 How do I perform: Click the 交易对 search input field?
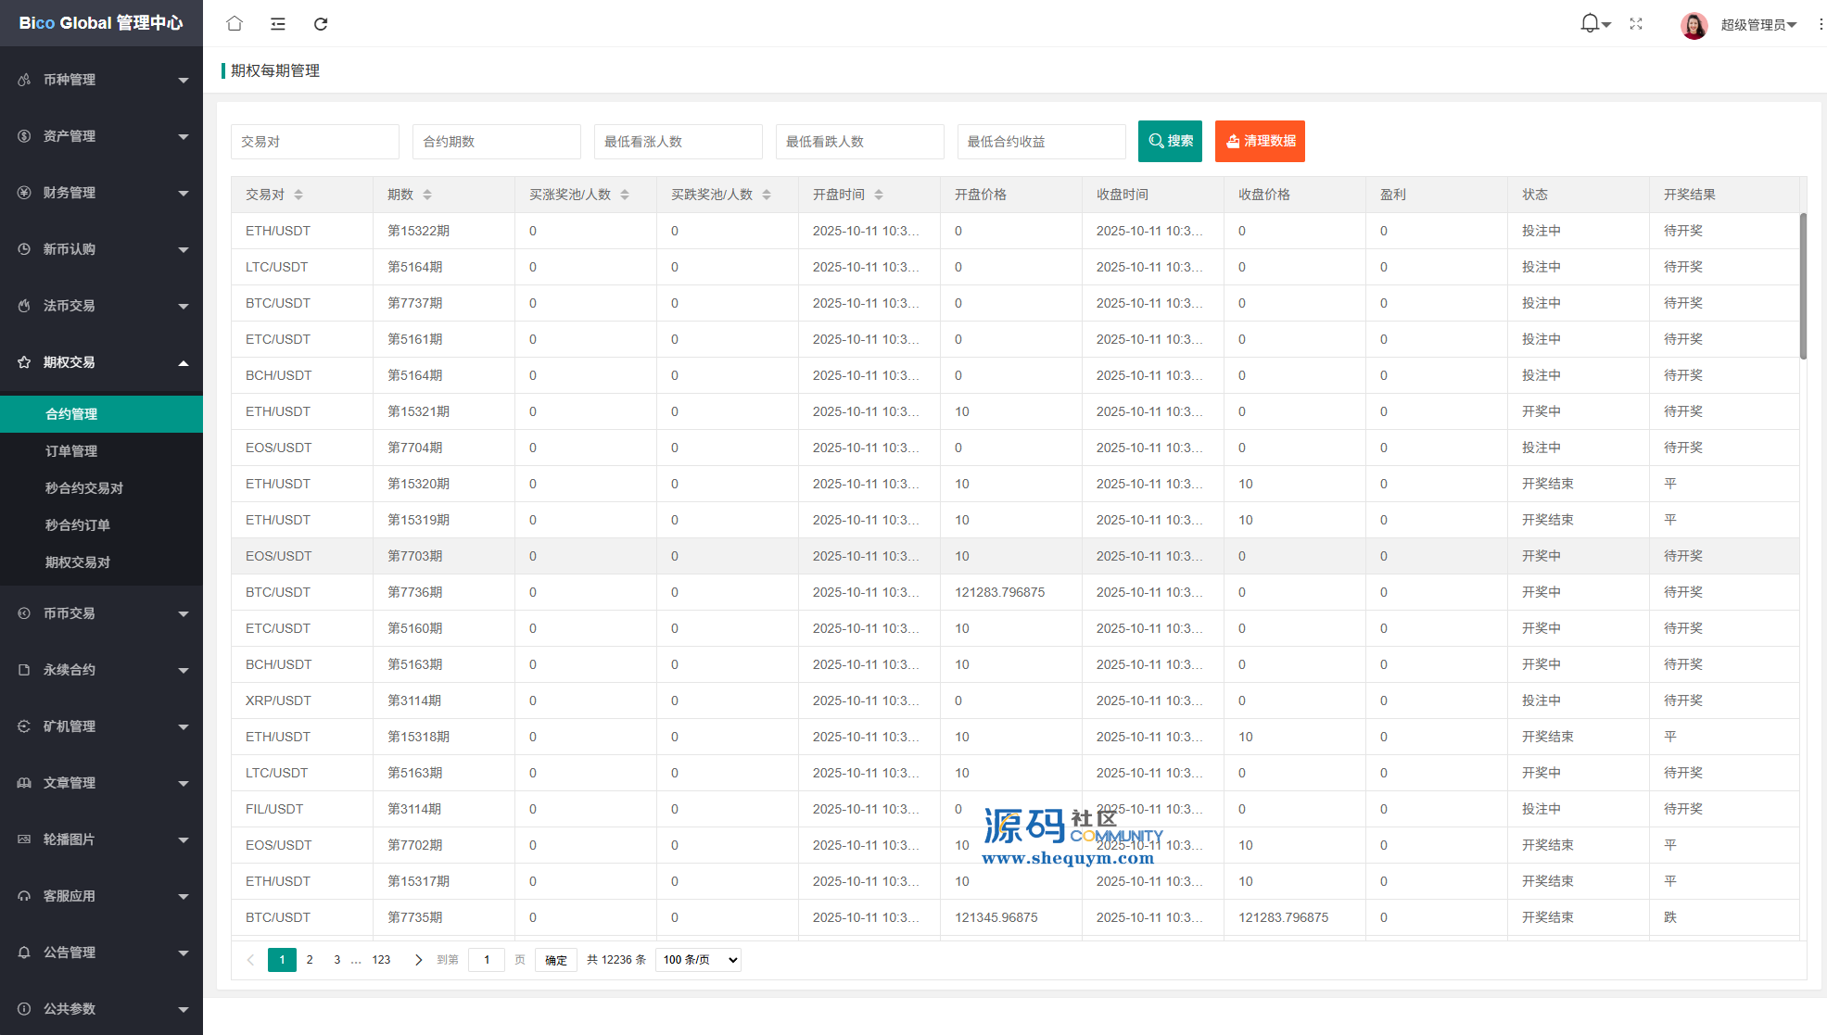(x=314, y=142)
